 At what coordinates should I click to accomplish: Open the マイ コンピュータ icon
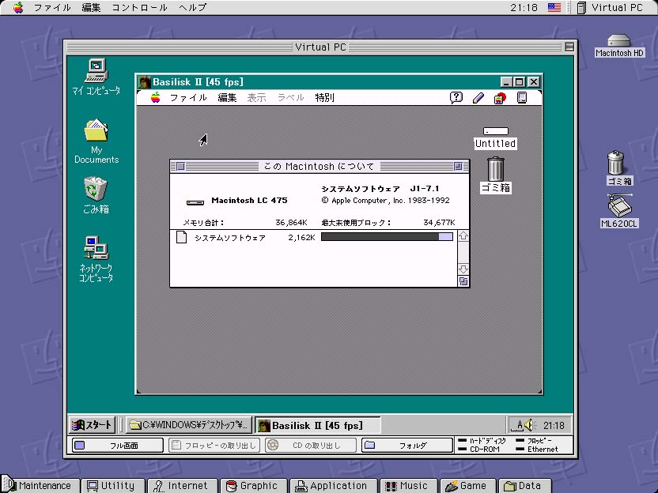[x=96, y=70]
